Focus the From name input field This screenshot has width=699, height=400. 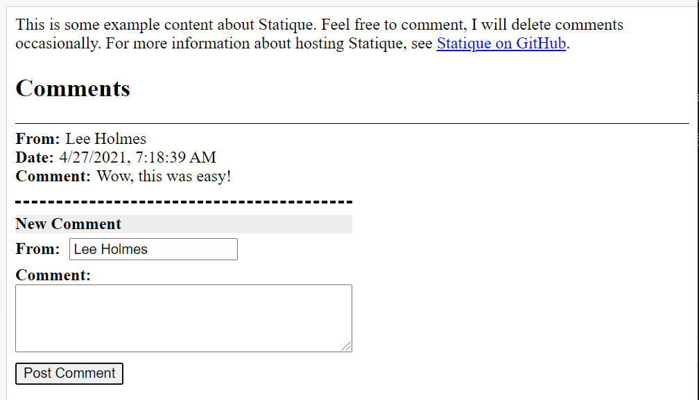(153, 249)
